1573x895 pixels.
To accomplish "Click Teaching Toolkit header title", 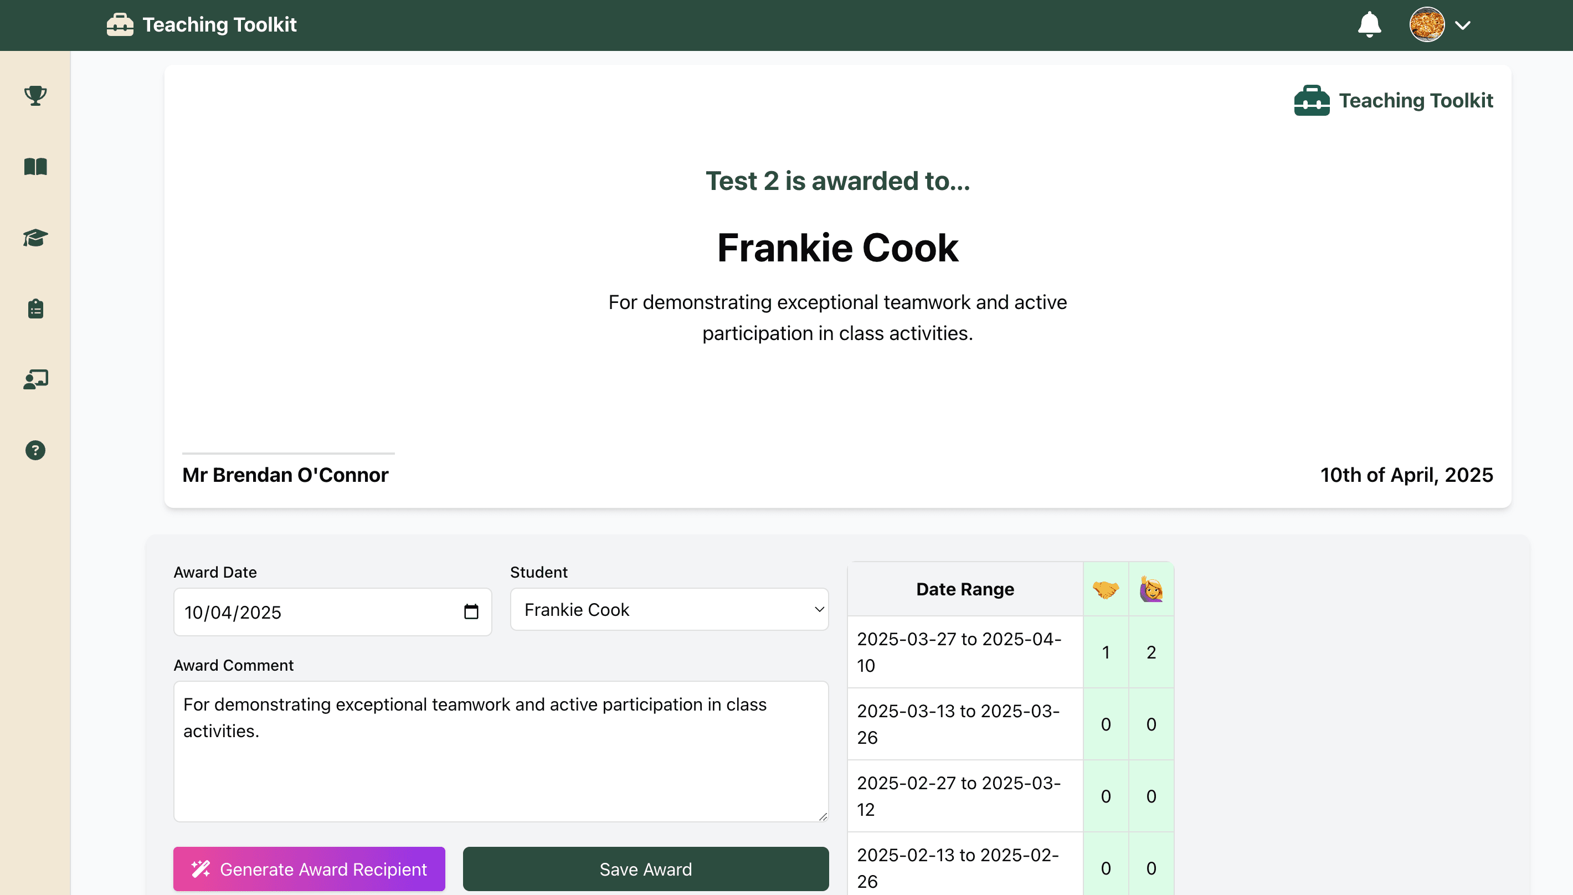I will point(219,24).
